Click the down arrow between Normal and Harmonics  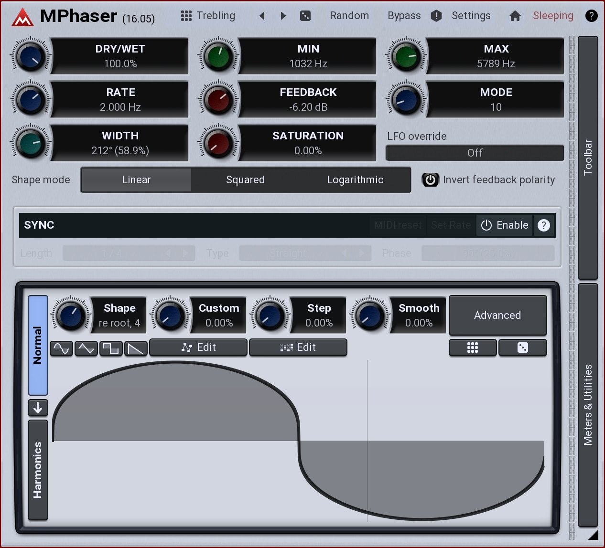tap(38, 408)
